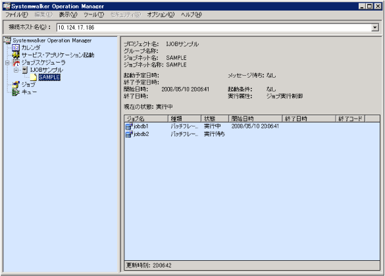Click the サービス・アプリケーション起動 gear icon

click(x=16, y=55)
